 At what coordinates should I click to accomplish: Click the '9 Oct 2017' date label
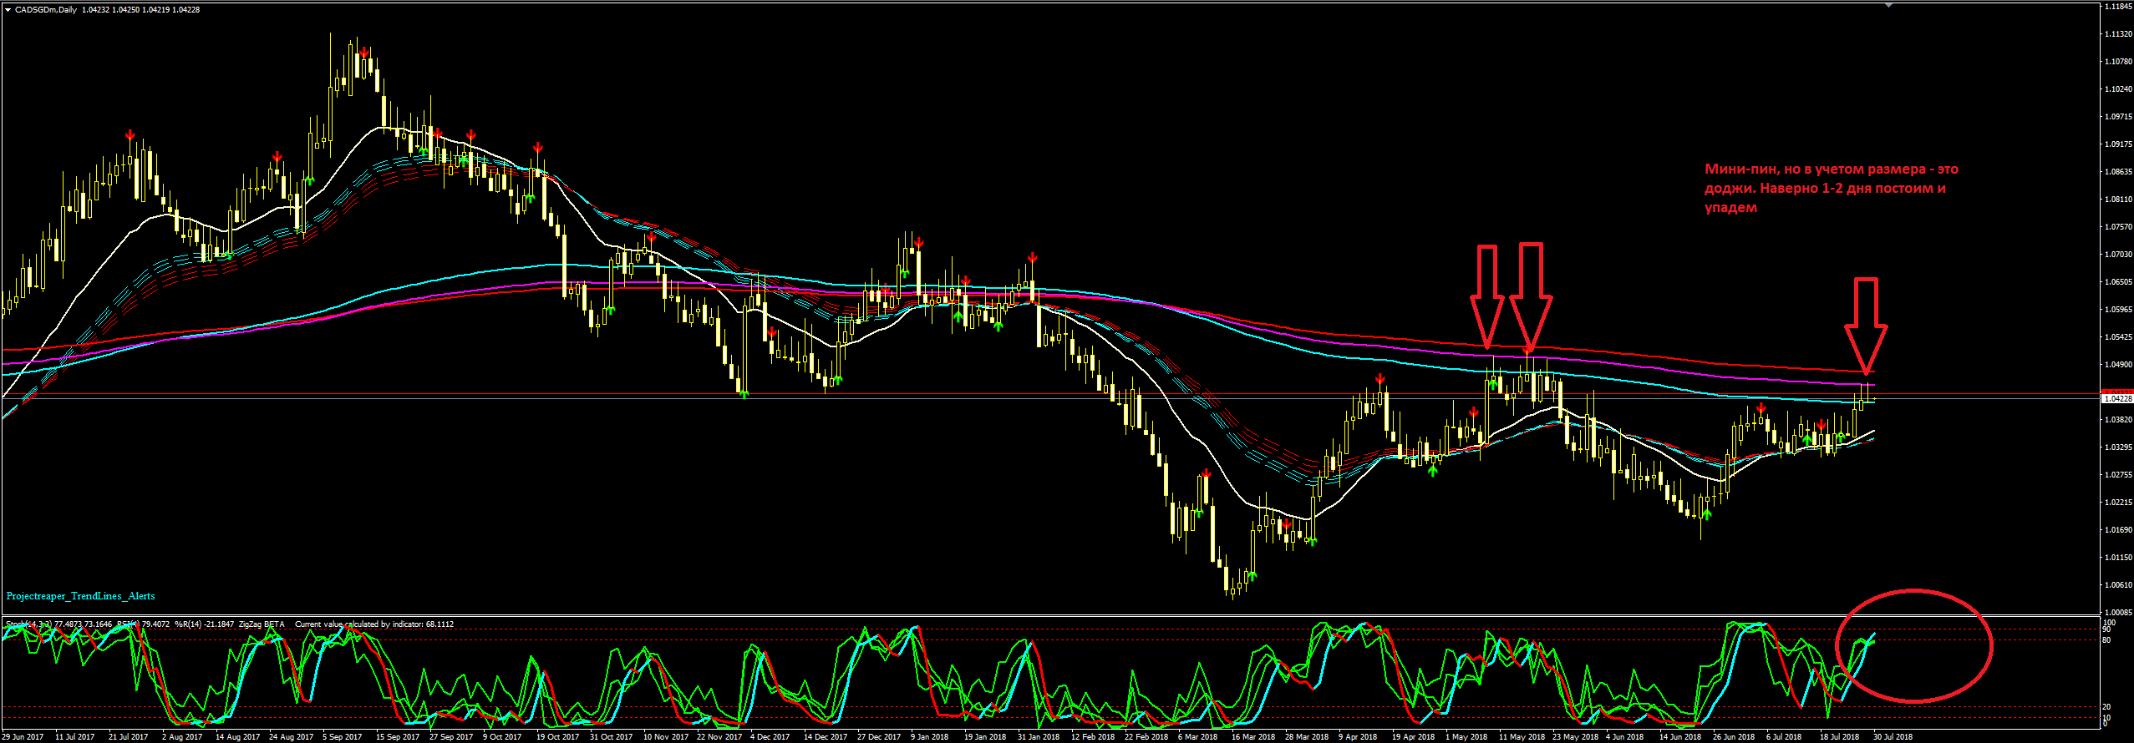point(502,737)
